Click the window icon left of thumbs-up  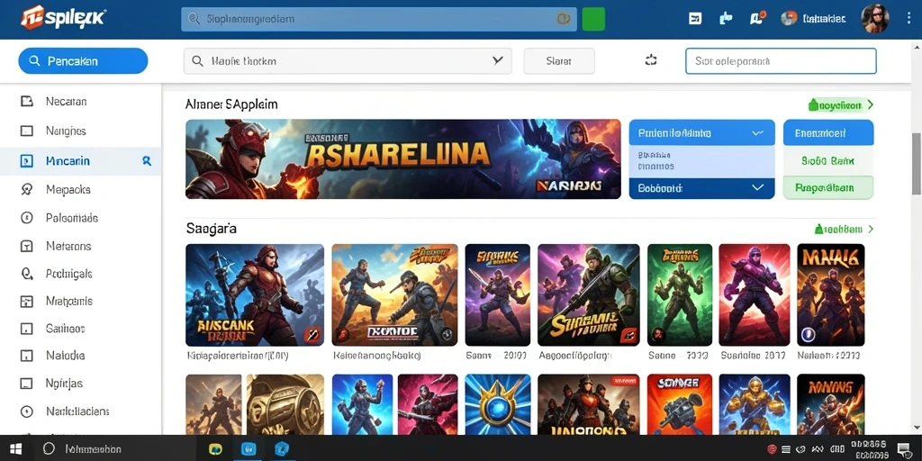click(x=695, y=19)
